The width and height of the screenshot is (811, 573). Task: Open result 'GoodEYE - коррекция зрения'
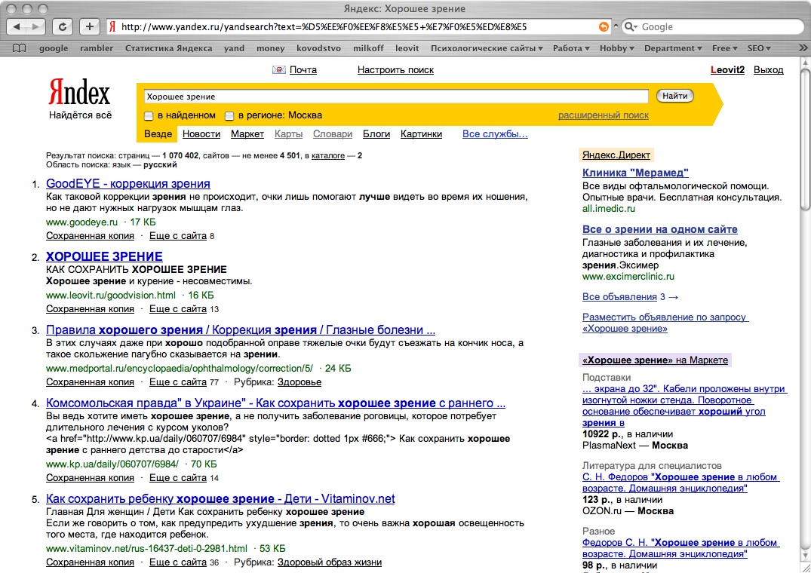pos(127,183)
